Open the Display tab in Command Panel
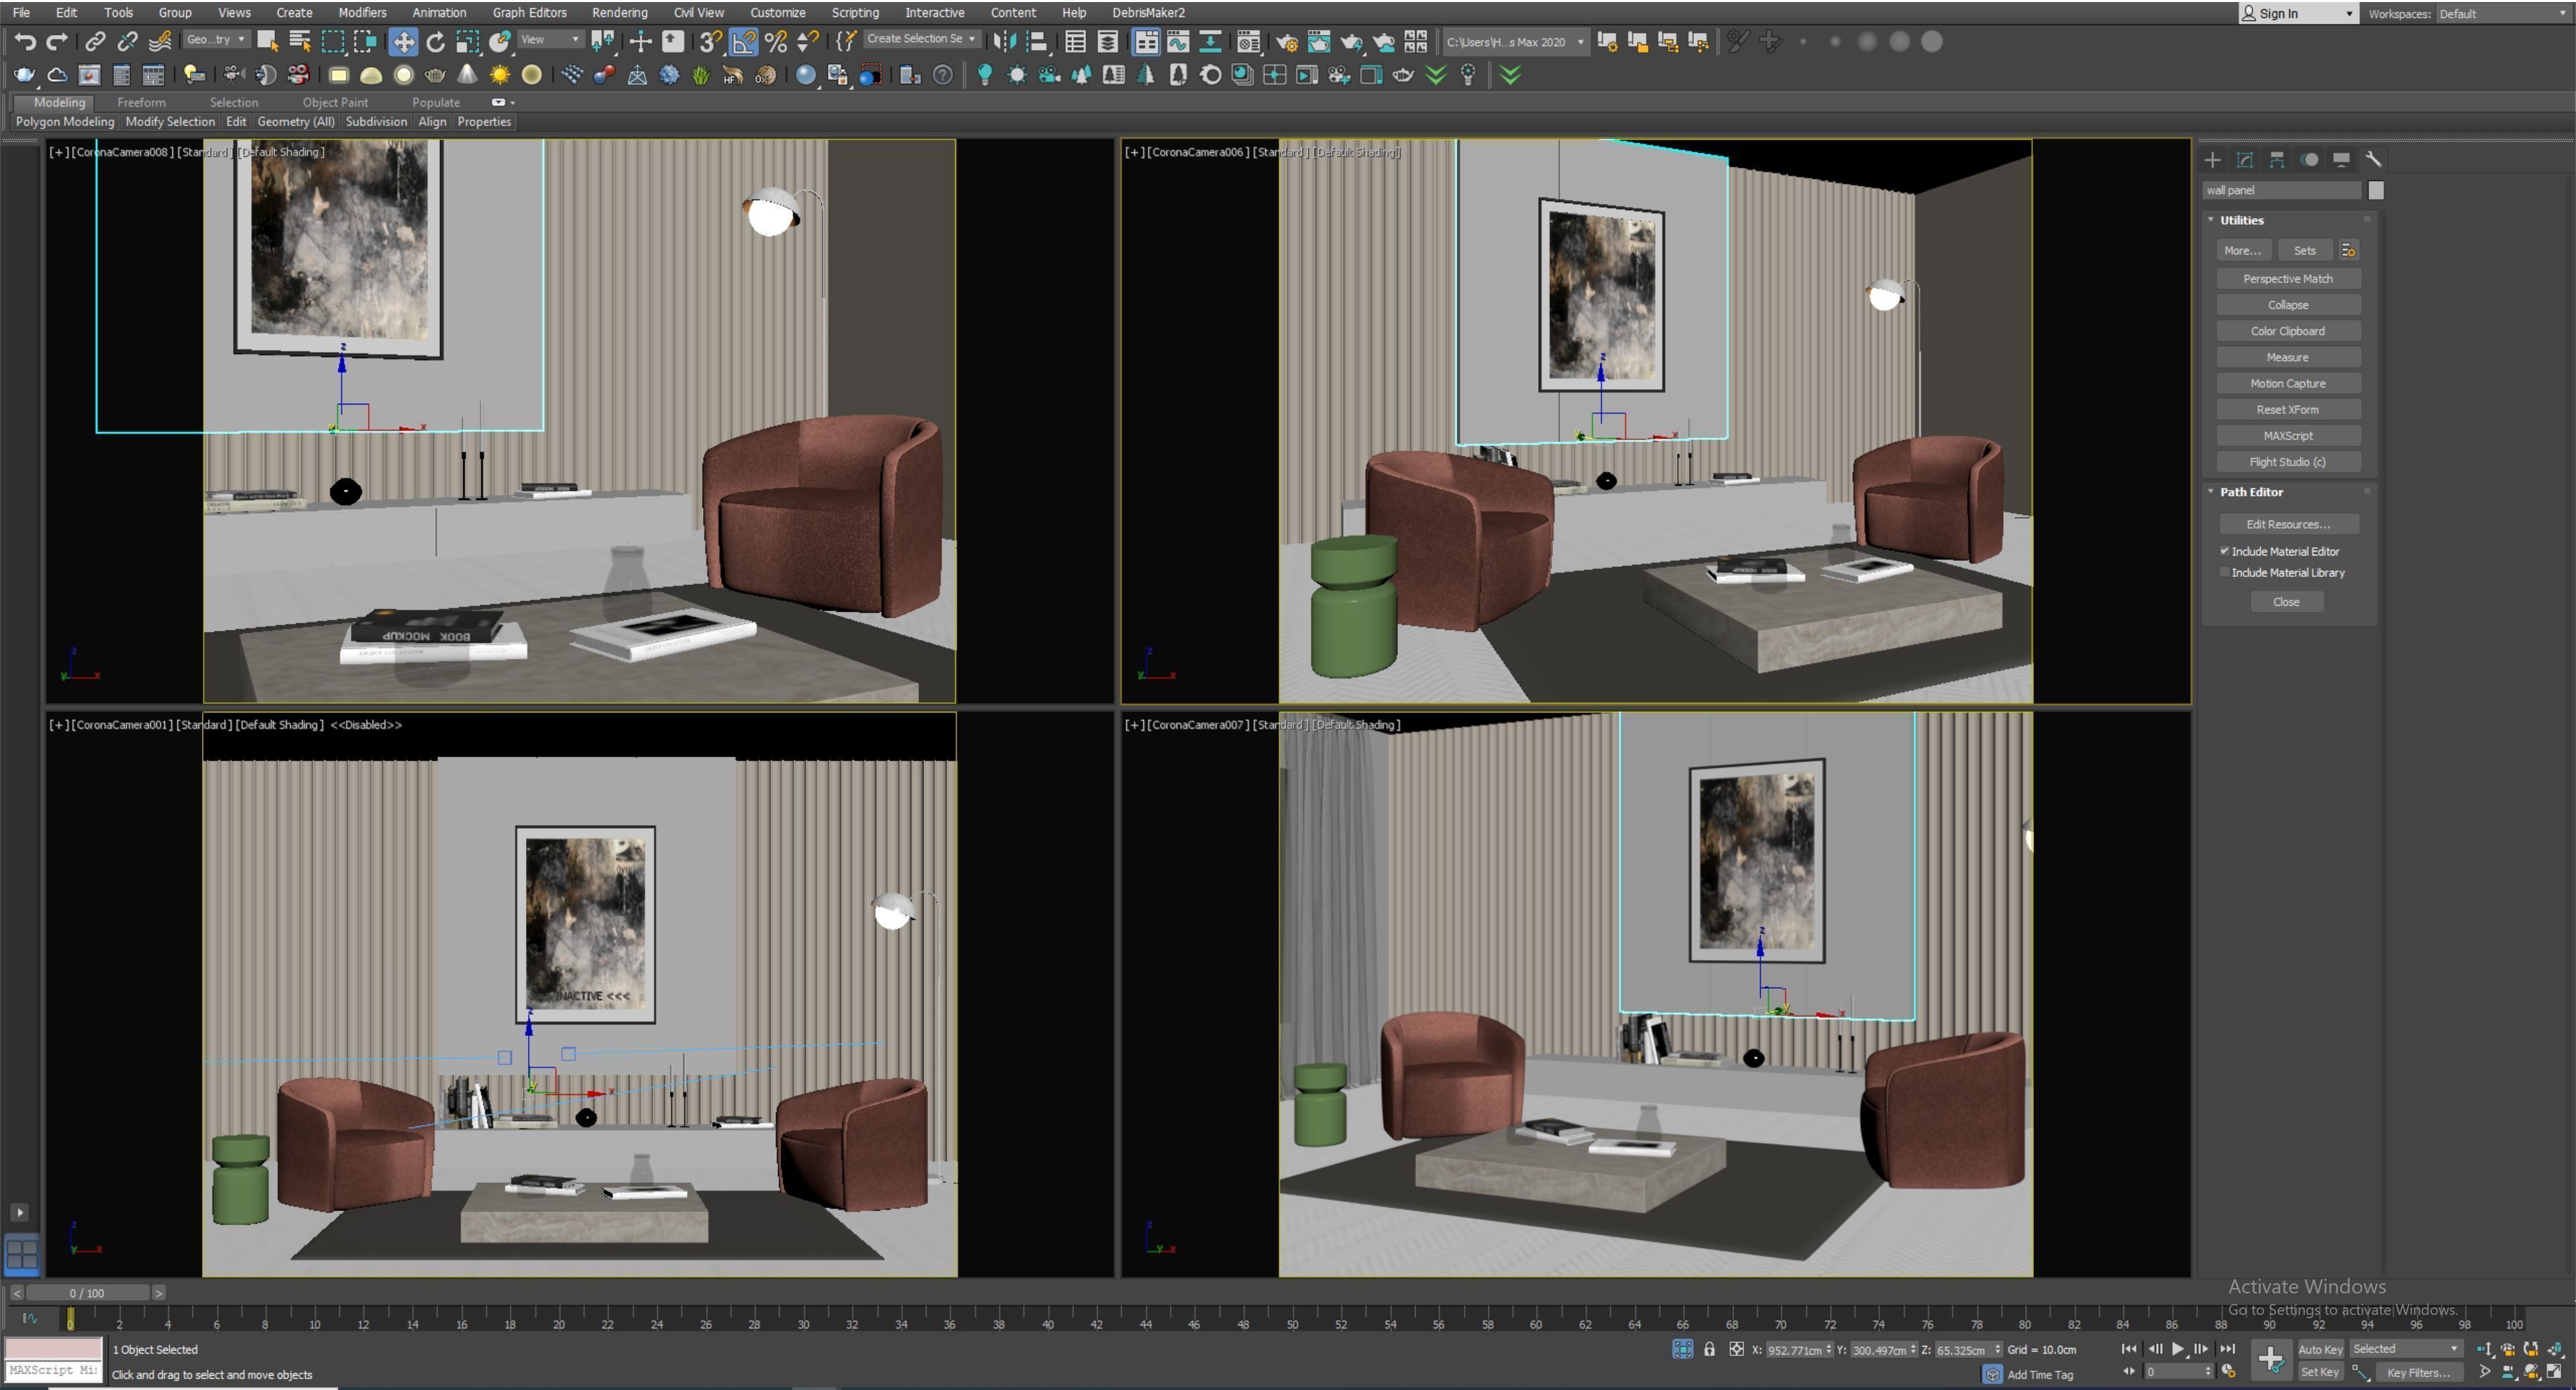 pyautogui.click(x=2341, y=160)
